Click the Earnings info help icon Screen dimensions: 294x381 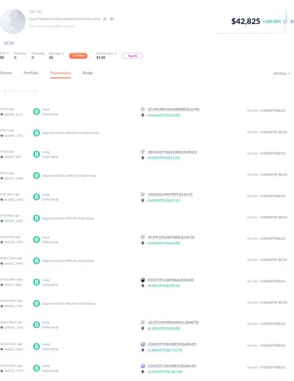pos(63,53)
